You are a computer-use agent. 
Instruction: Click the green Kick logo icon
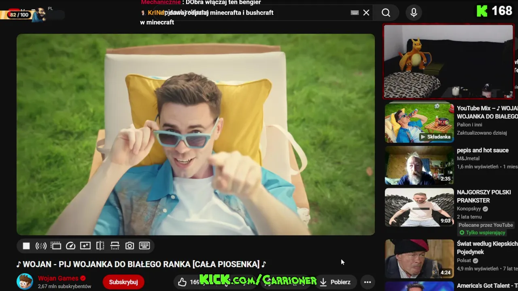click(x=482, y=11)
